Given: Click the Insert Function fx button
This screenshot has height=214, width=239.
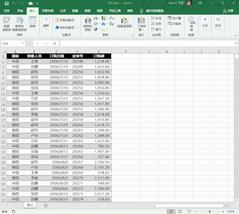Looking at the screenshot, I should 55,43.
